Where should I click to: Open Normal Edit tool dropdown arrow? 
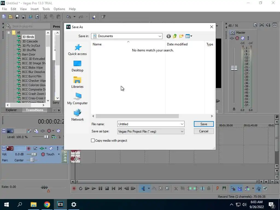[x=149, y=188]
